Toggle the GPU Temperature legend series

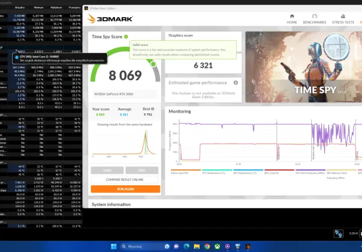pos(248,171)
